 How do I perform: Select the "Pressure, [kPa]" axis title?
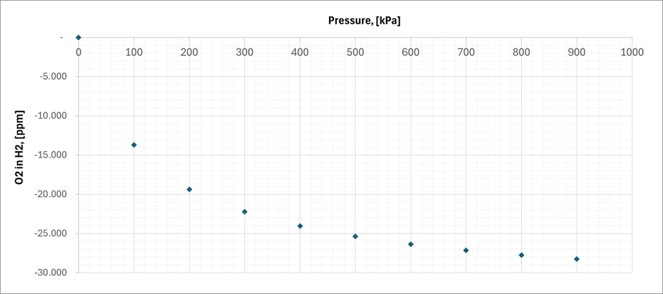[364, 20]
